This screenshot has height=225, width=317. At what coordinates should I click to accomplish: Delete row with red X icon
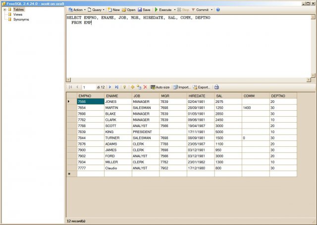(x=145, y=87)
